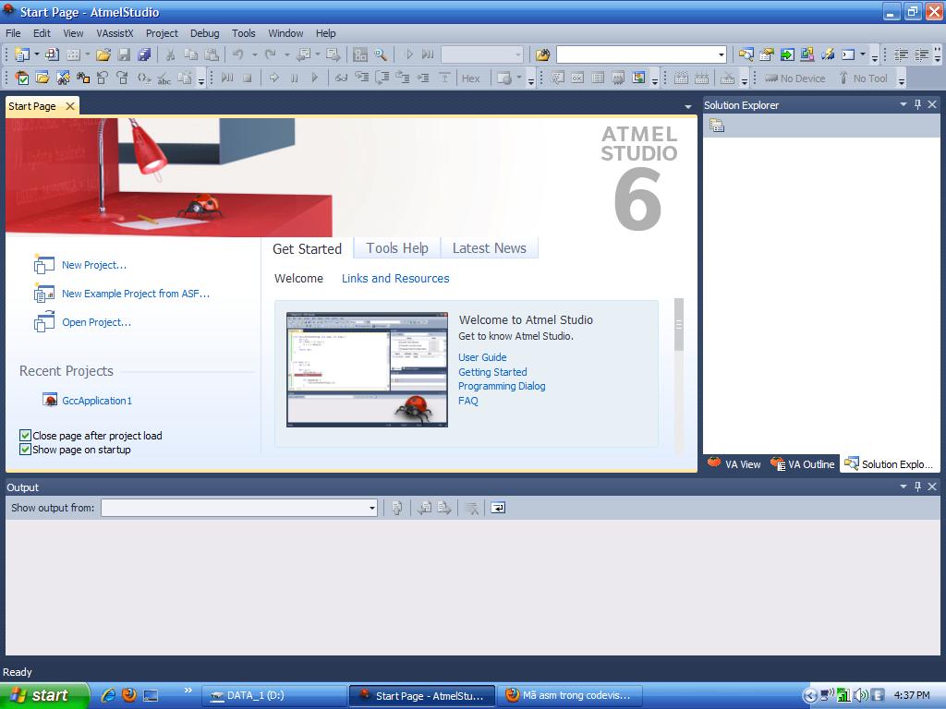The image size is (946, 709).
Task: Click the Welcome panel scrollbar thumb
Action: click(679, 324)
